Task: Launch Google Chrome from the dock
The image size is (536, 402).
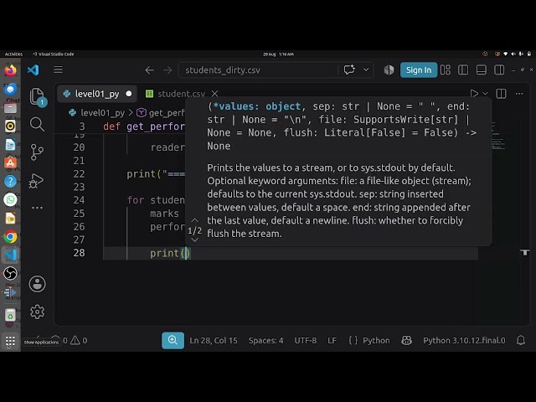Action: (x=10, y=236)
